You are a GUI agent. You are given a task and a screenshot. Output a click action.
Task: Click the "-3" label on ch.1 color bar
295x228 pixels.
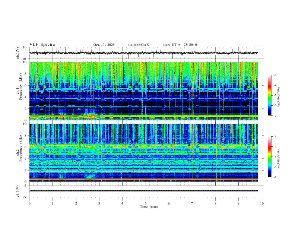pyautogui.click(x=275, y=75)
